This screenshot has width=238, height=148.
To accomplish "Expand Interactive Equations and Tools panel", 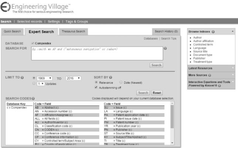I will (x=233, y=82).
